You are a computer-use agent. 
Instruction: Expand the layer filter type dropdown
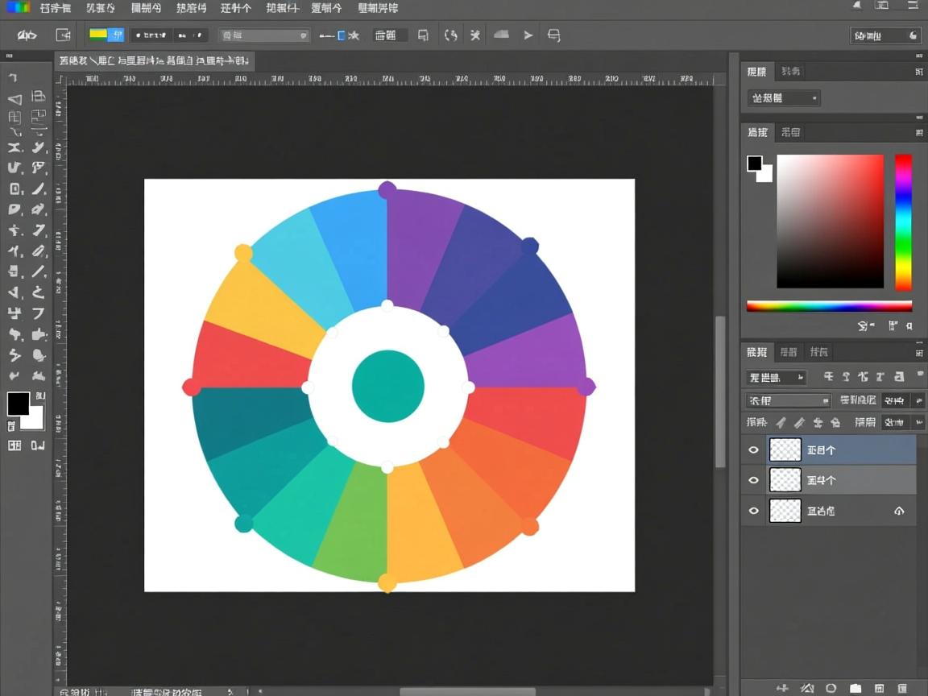coord(777,377)
